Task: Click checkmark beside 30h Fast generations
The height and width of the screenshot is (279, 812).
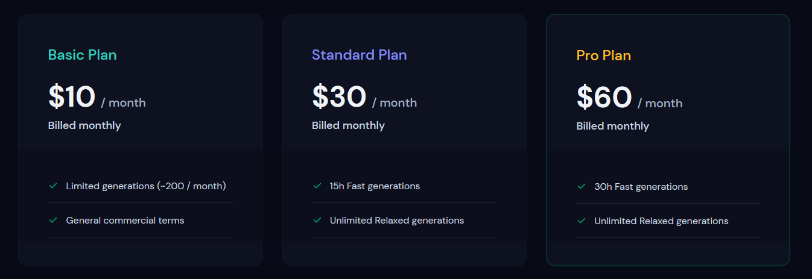Action: point(582,186)
